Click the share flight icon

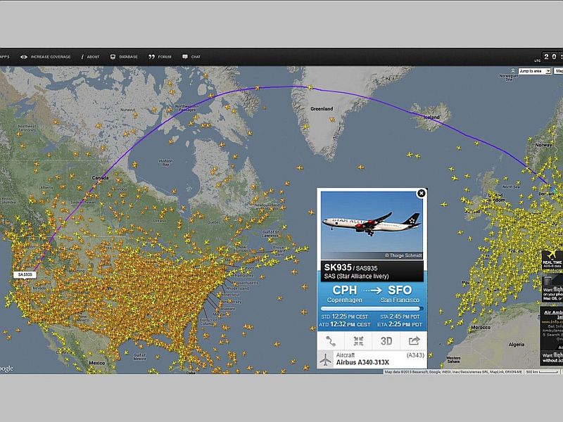[x=413, y=341]
